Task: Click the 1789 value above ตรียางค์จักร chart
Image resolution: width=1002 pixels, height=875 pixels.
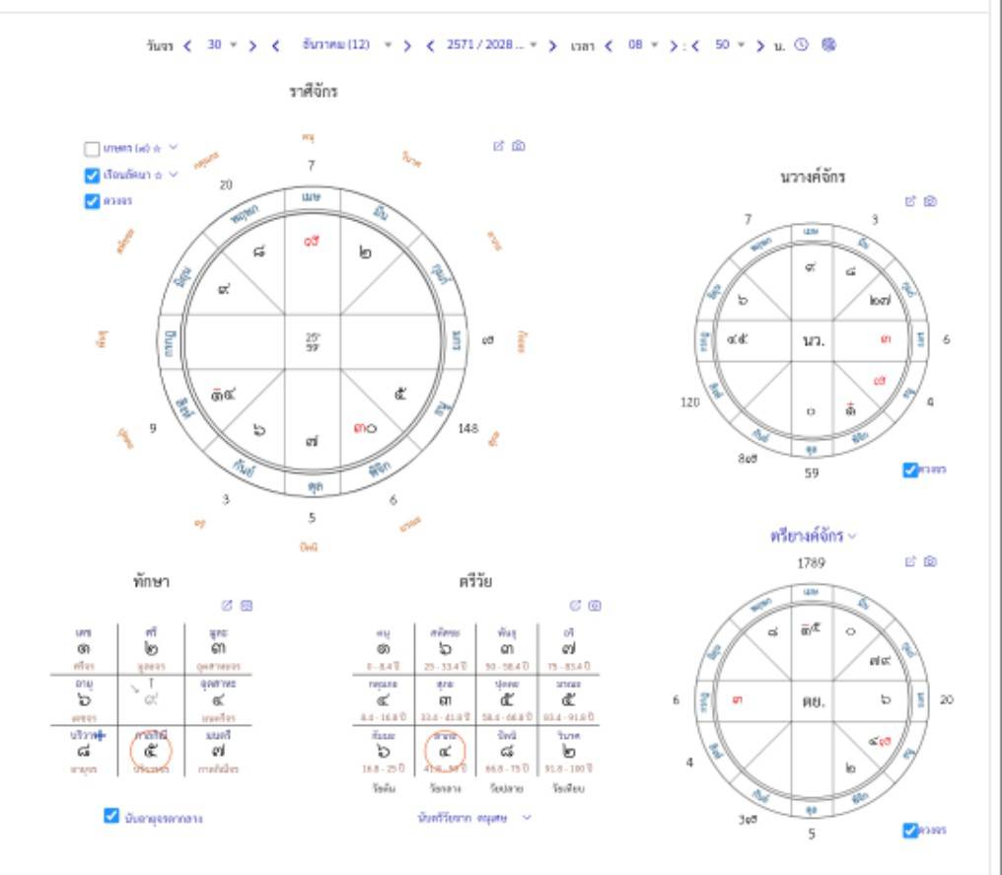Action: pos(811,563)
